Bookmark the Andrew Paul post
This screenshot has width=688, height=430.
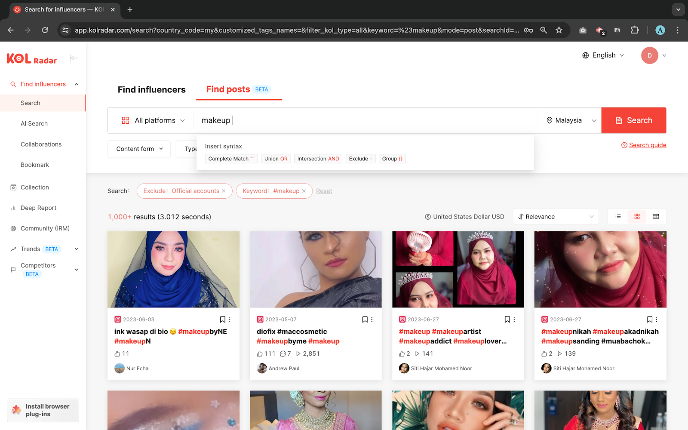click(x=365, y=319)
